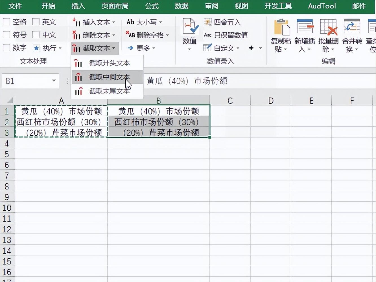376x282 pixels.
Task: Click the 更多 arrow icon
Action: tap(130, 48)
